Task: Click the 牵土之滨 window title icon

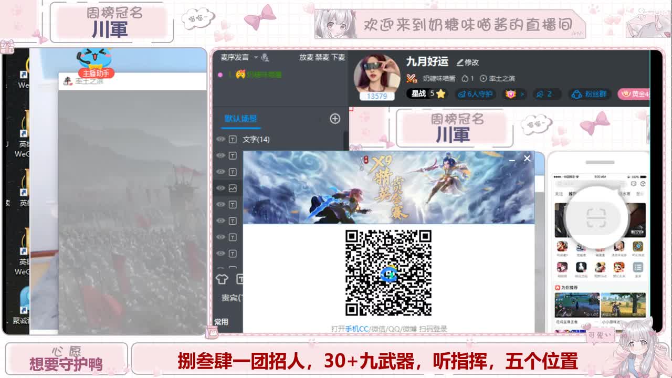Action: pos(67,81)
